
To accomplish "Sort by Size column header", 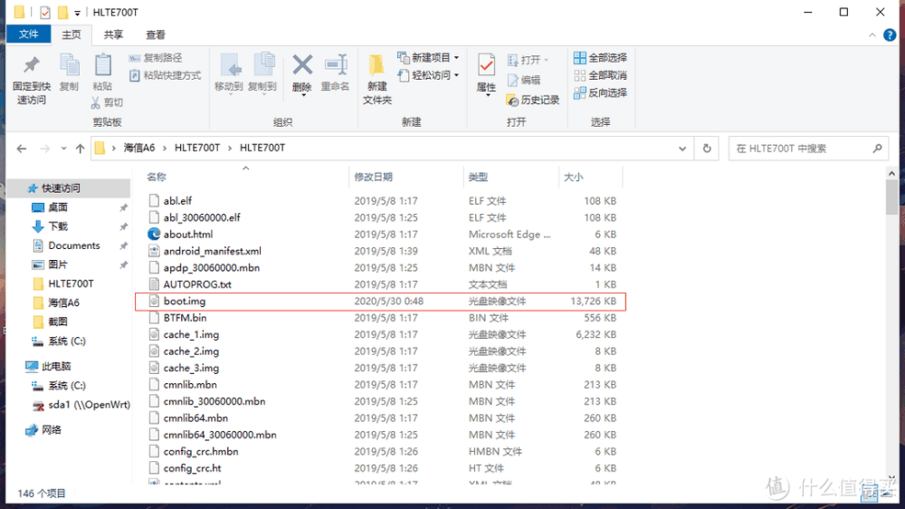I will pyautogui.click(x=573, y=177).
